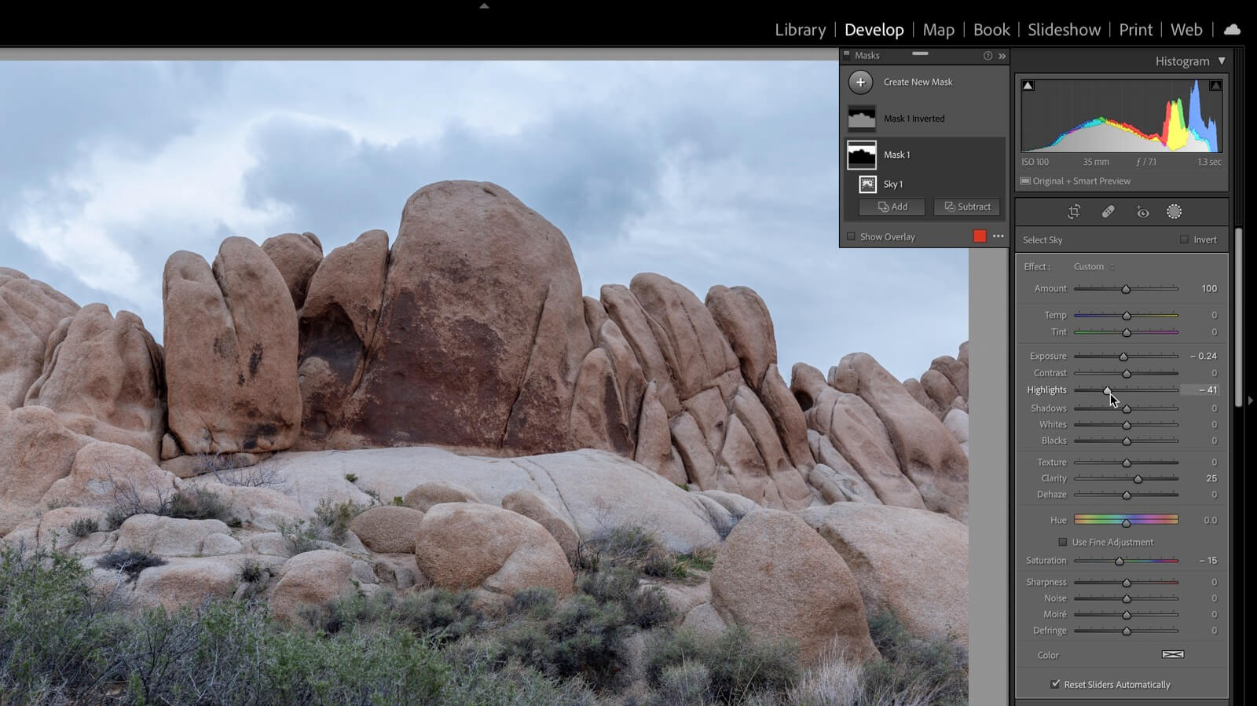Choose the Red Eye correction tool
Screen dimensions: 1257x706
pyautogui.click(x=1142, y=212)
